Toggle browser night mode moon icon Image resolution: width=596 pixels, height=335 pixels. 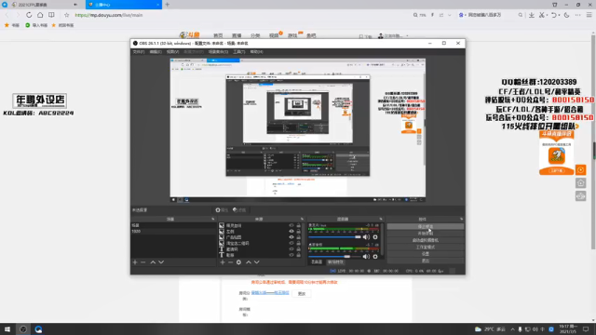coord(566,15)
